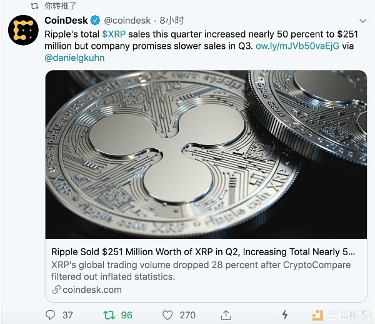Click the lightning bolt analytics icon

[x=284, y=315]
